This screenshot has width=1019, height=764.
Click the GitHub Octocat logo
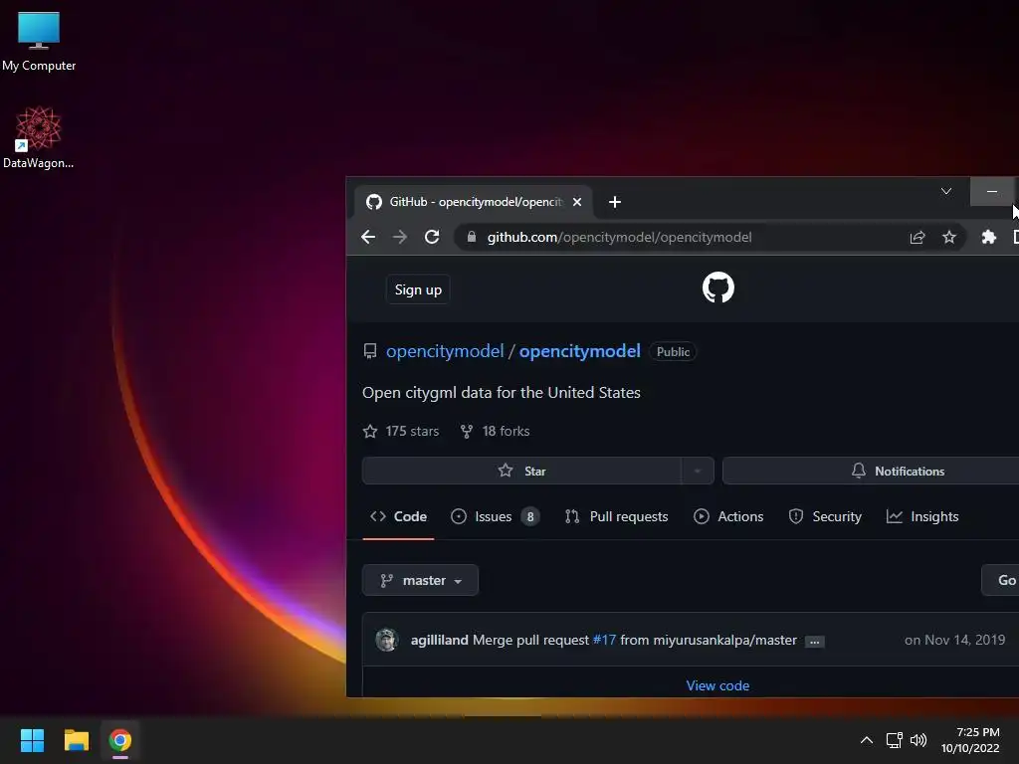click(x=718, y=287)
